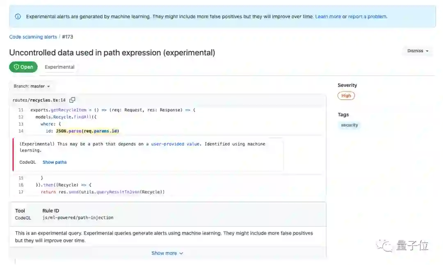Image resolution: width=443 pixels, height=265 pixels.
Task: Open the Dismiss dropdown
Action: 418,51
